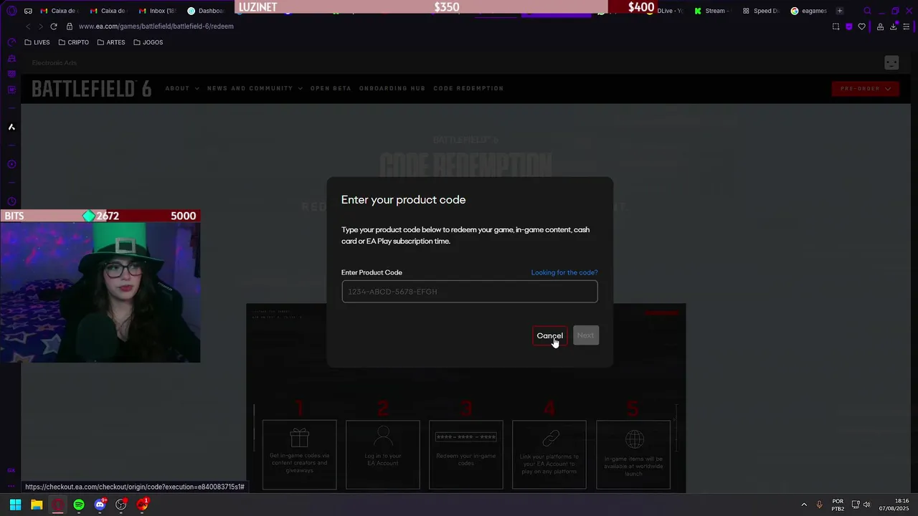This screenshot has width=918, height=516.
Task: Open the purple ad blocker shield
Action: coord(849,27)
